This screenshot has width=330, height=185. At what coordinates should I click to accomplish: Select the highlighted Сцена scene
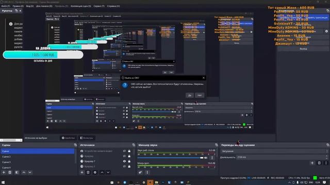coord(38,151)
